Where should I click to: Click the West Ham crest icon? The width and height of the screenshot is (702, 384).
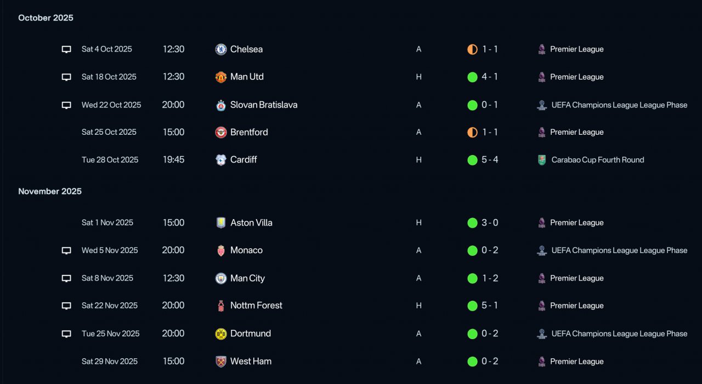pos(221,362)
